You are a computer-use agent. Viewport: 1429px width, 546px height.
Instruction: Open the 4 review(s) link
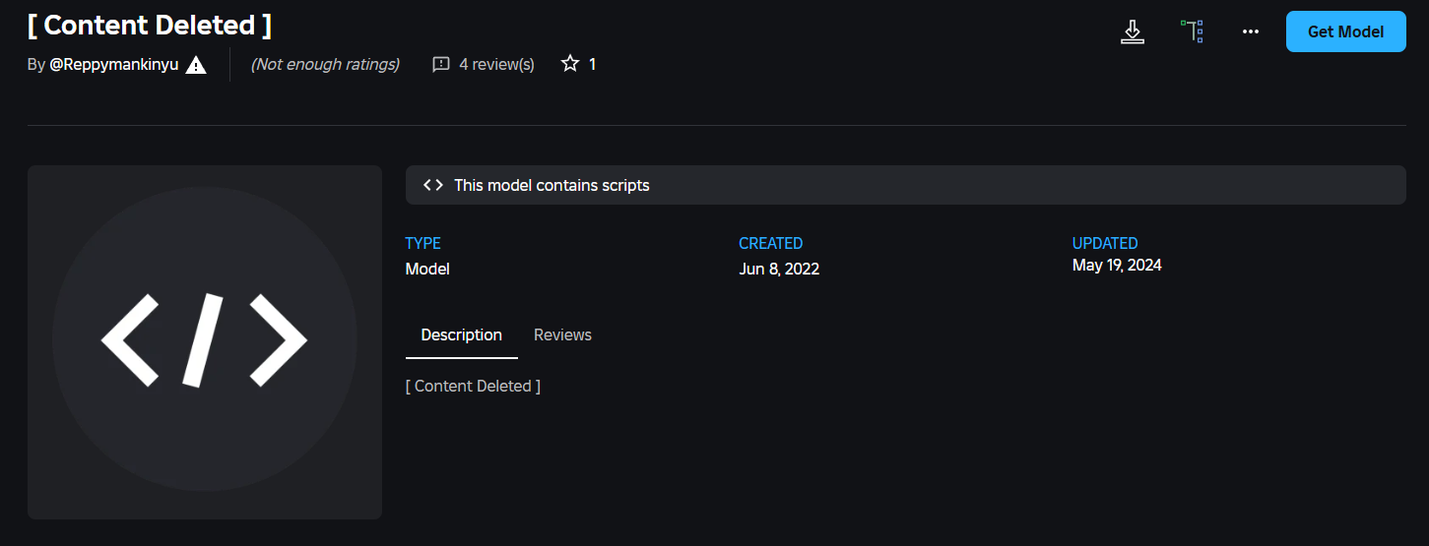click(496, 65)
